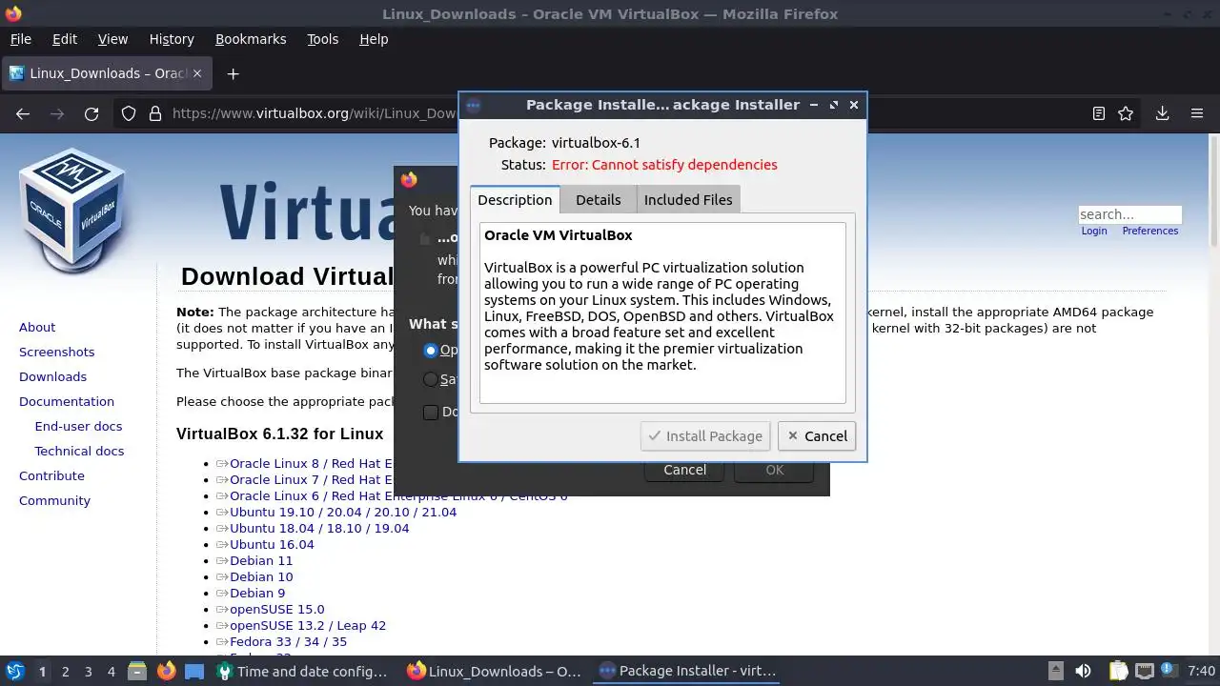Switch to the Included Files tab
This screenshot has width=1220, height=686.
[x=688, y=199]
